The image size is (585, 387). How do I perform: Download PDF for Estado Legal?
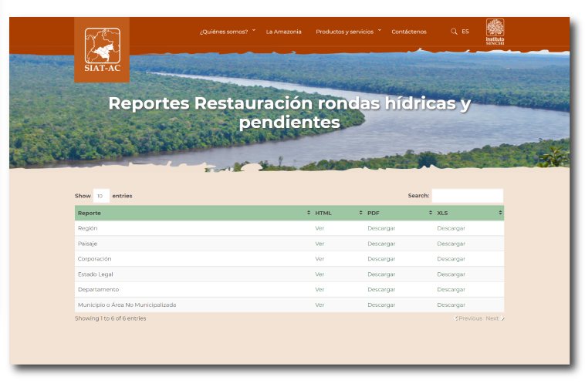pyautogui.click(x=381, y=274)
